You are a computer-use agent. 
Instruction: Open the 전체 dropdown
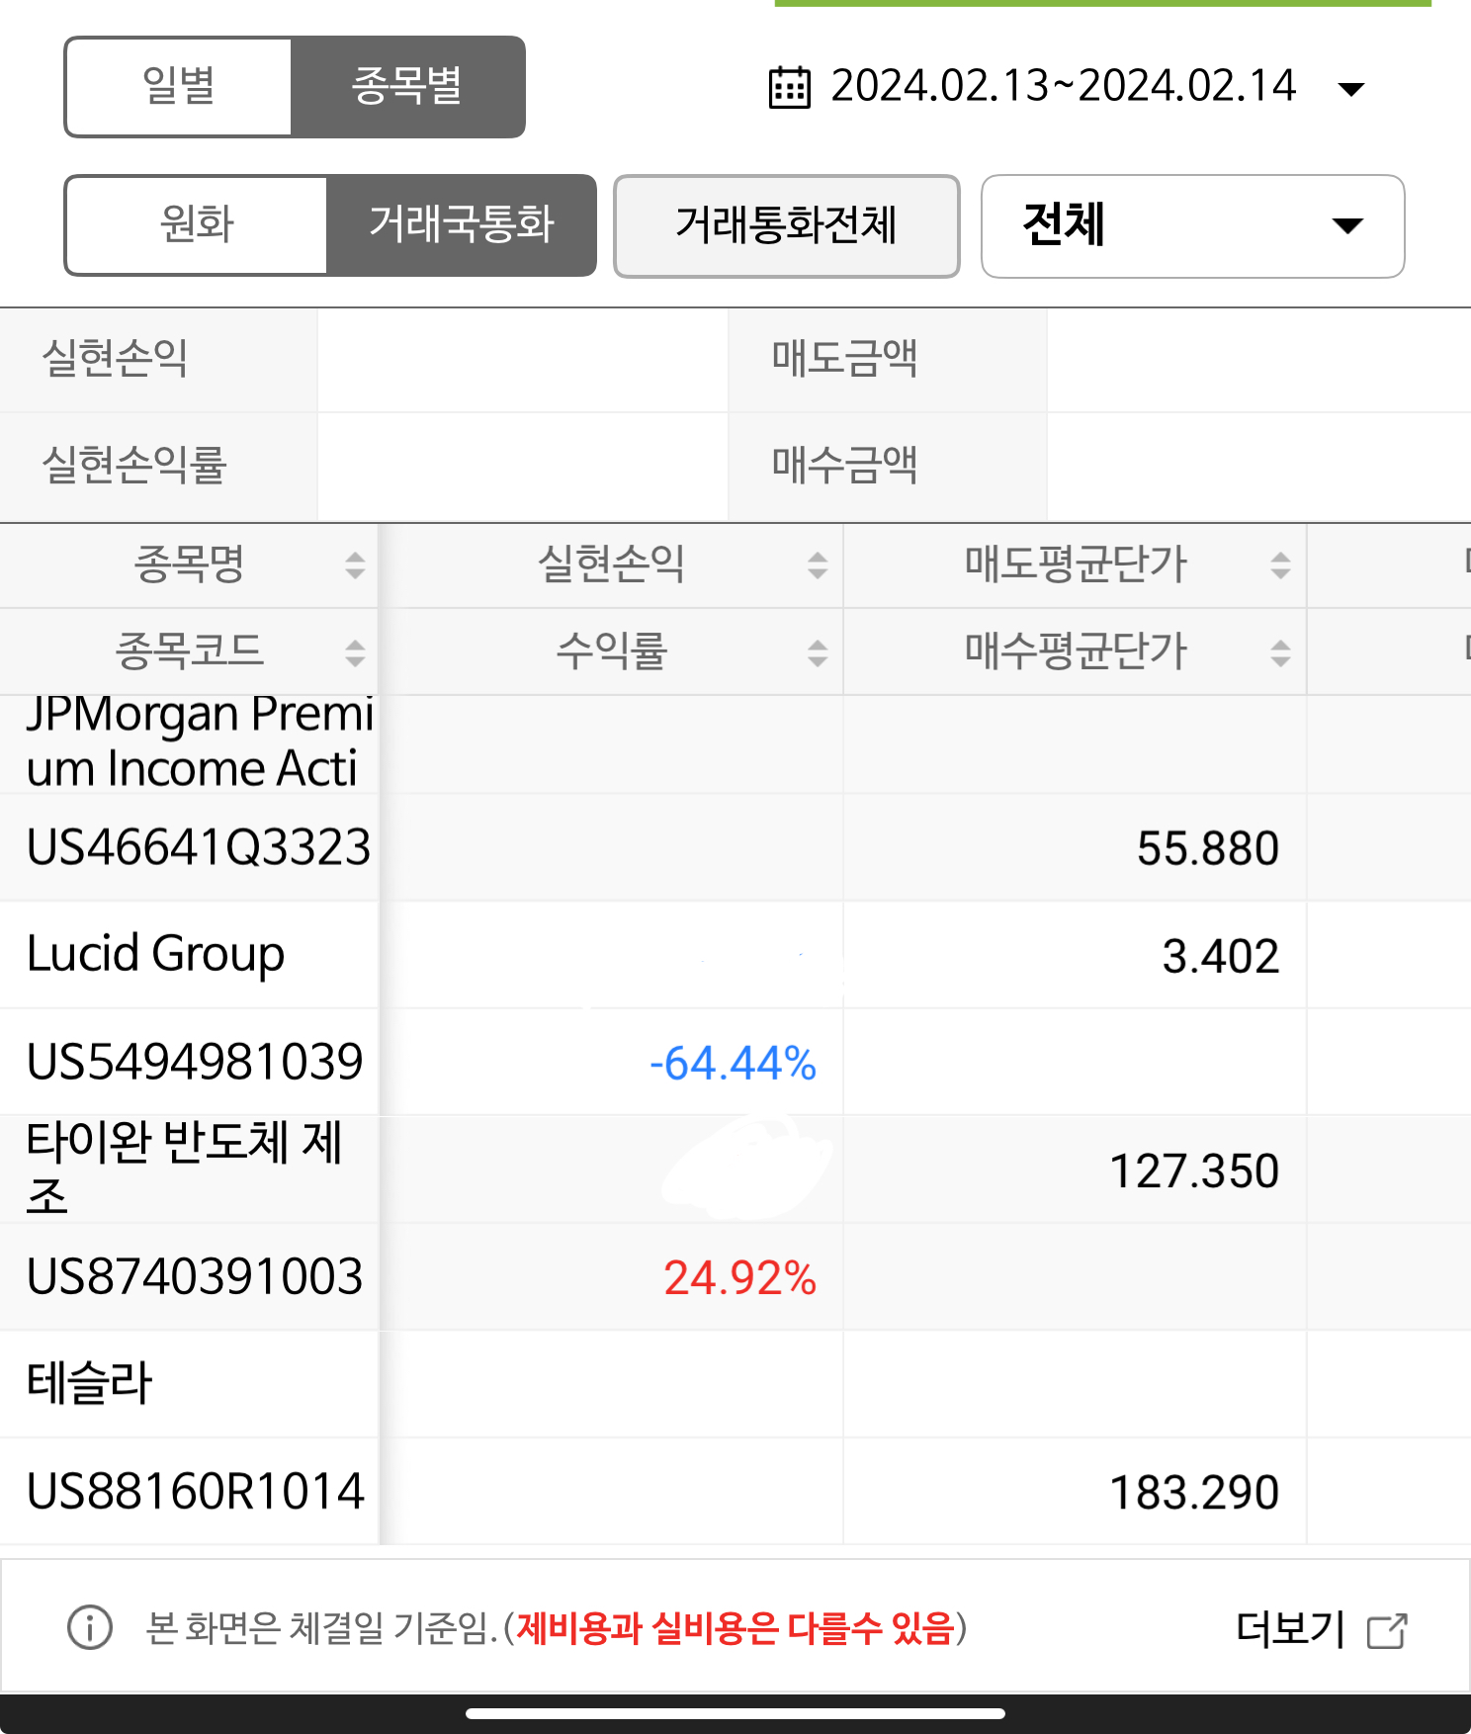(x=1192, y=226)
